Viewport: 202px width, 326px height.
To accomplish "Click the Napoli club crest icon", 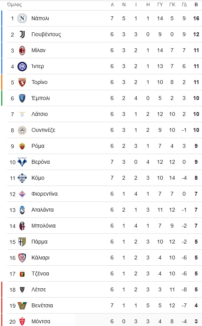I will [x=22, y=19].
